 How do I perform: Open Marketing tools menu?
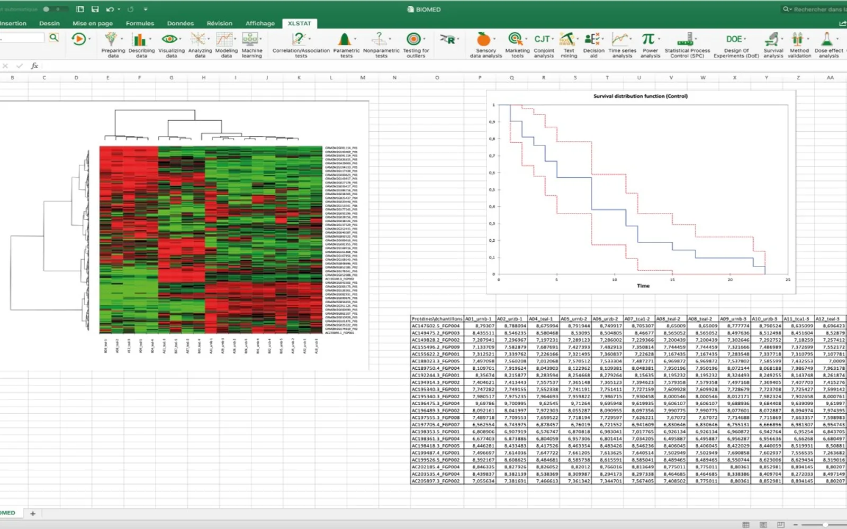pyautogui.click(x=517, y=44)
